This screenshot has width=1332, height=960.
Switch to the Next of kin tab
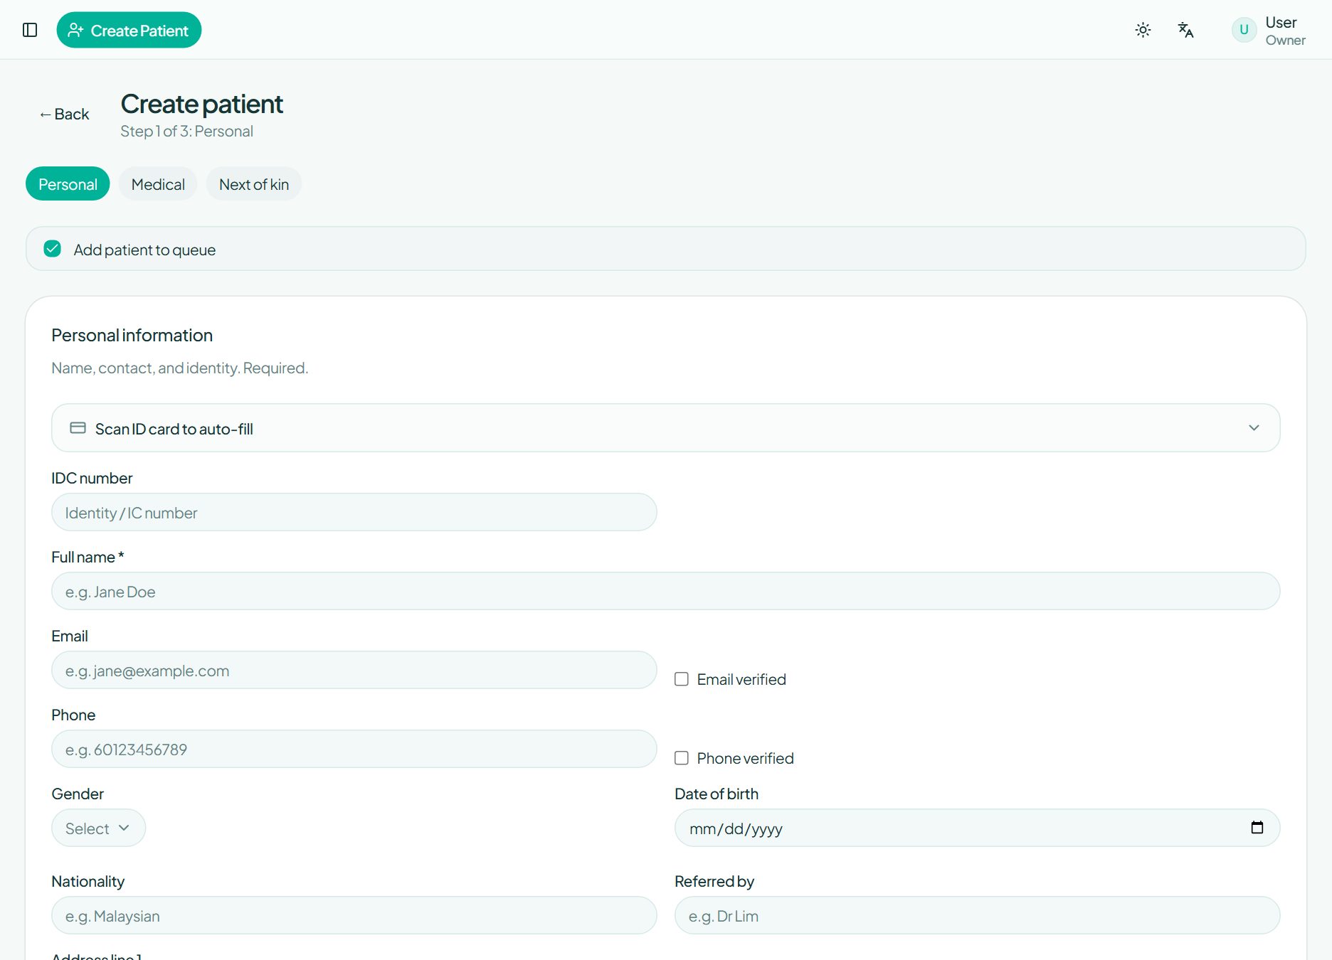coord(254,184)
